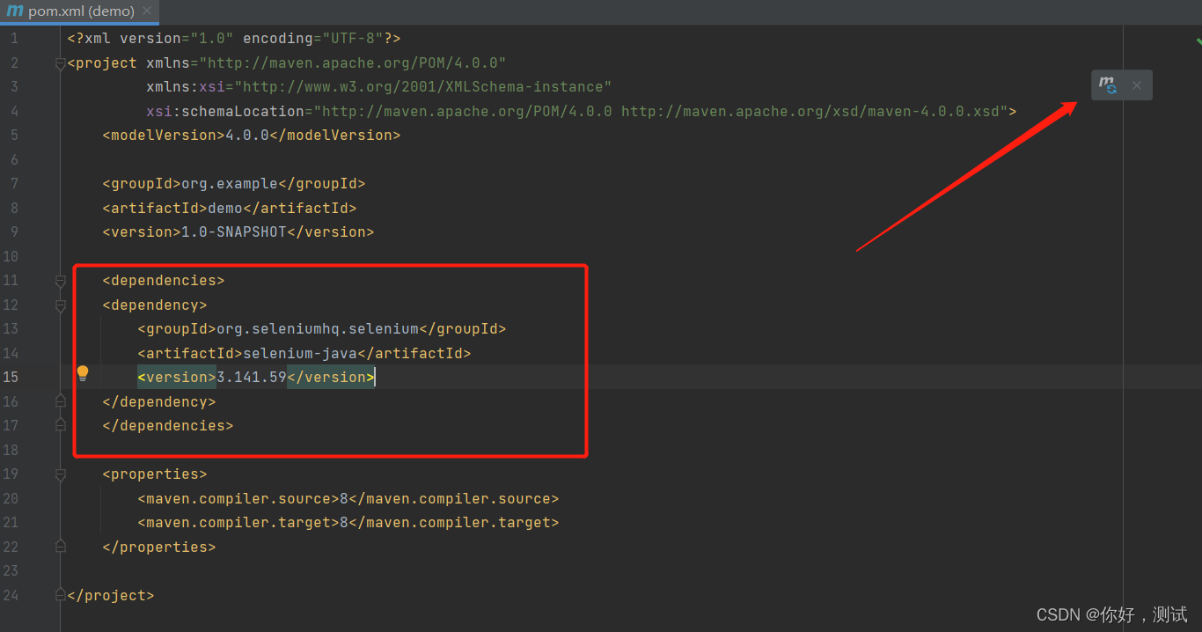1202x632 pixels.
Task: Click the Load Maven Changes icon
Action: [x=1108, y=85]
